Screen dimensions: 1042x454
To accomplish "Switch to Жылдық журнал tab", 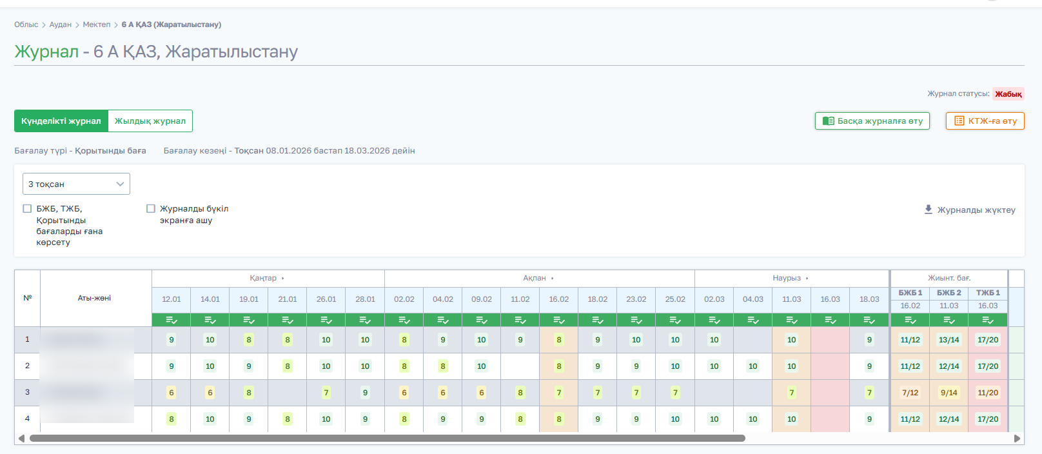I will (150, 121).
